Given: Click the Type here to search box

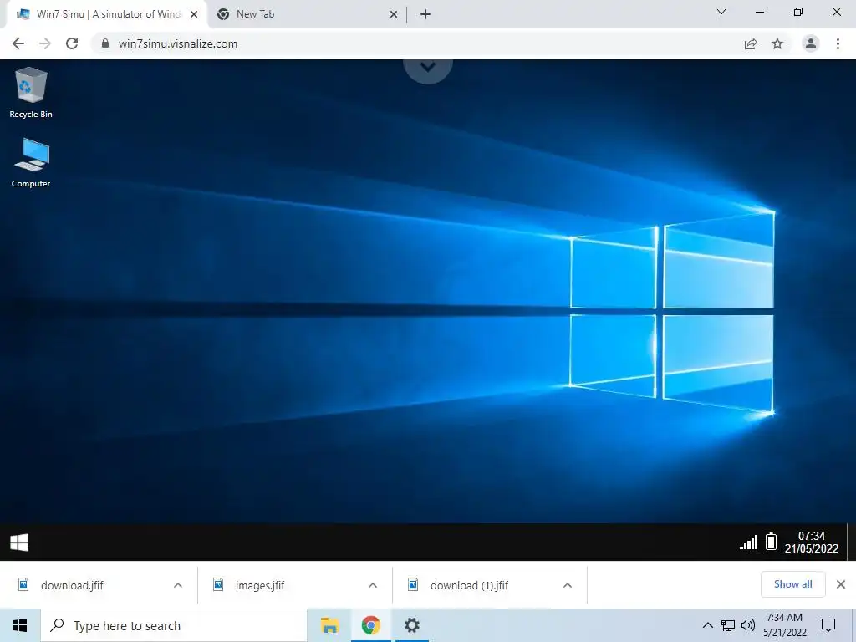Looking at the screenshot, I should click(x=174, y=625).
